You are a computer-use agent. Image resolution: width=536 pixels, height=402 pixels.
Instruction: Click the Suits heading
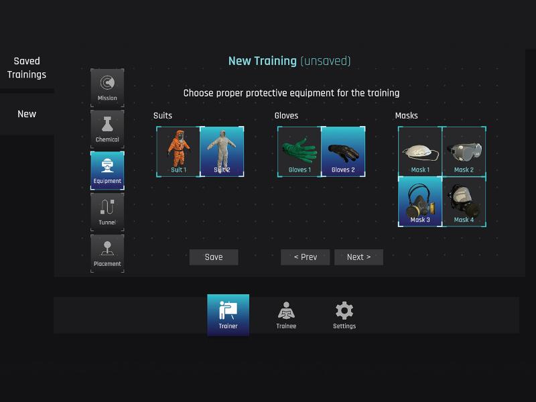(163, 115)
